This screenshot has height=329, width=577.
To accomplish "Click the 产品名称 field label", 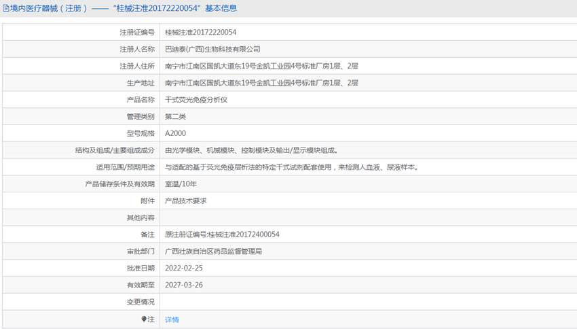I will (x=141, y=100).
